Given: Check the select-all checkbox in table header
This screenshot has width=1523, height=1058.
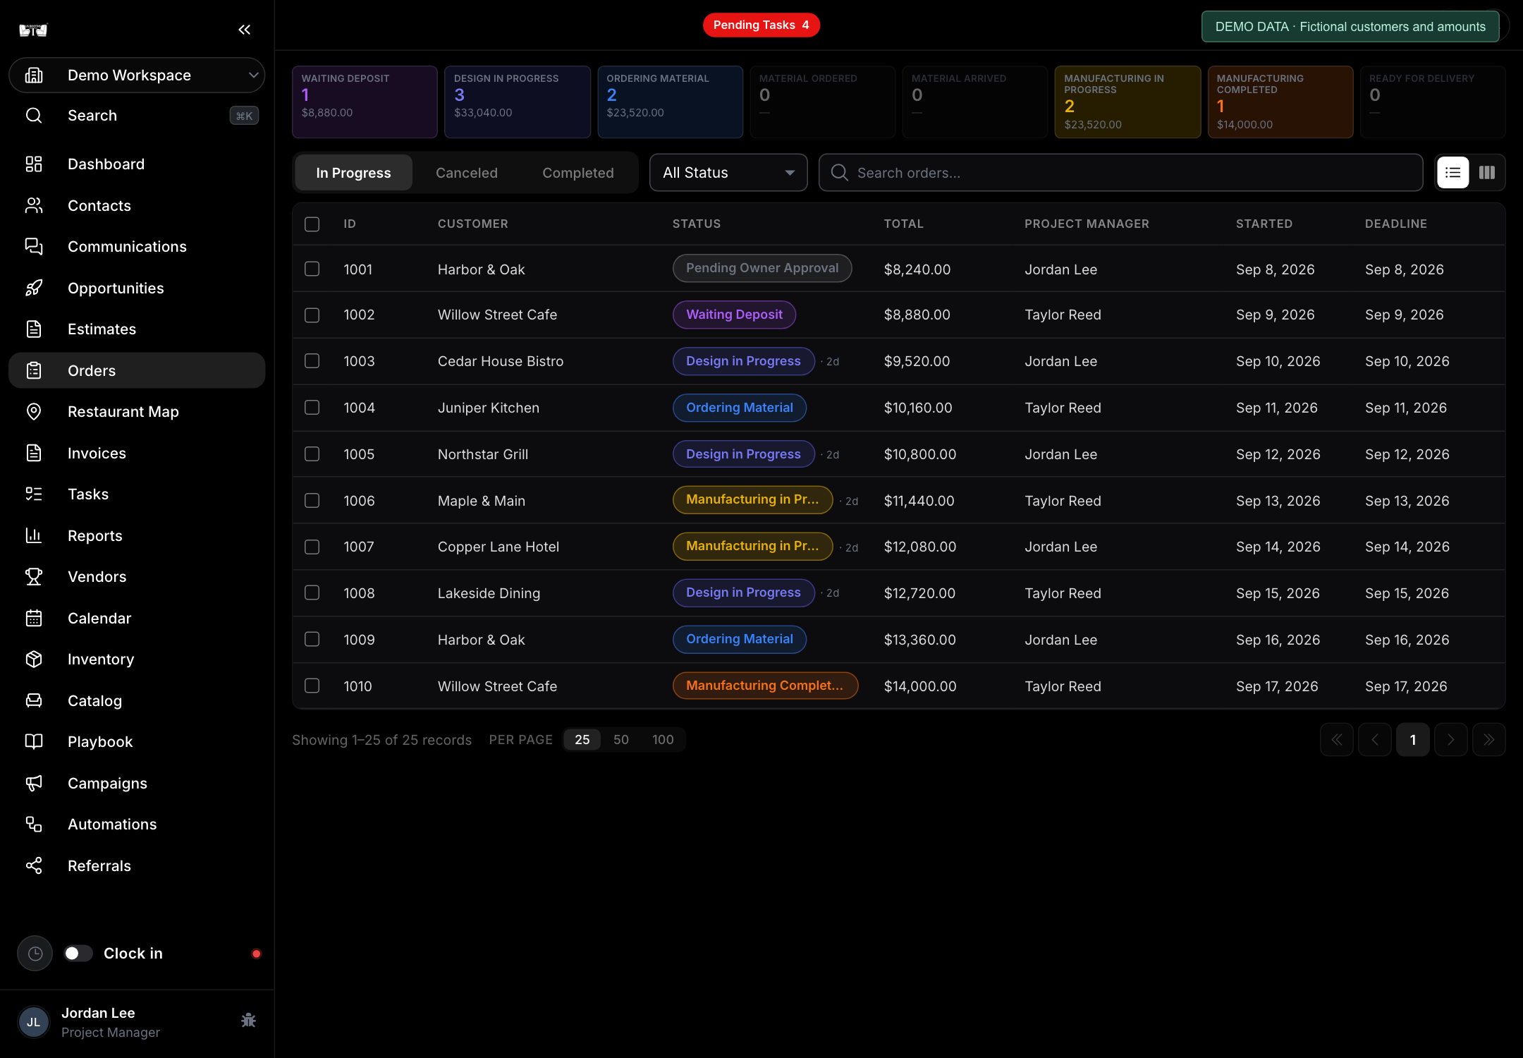Looking at the screenshot, I should (312, 224).
